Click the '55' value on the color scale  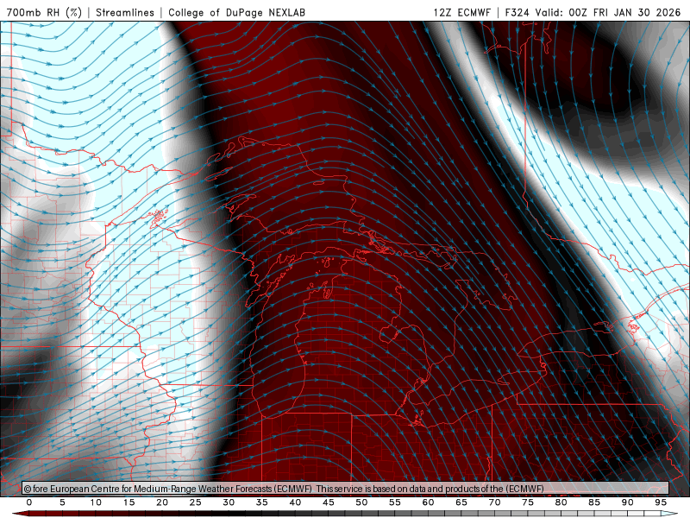pos(395,502)
